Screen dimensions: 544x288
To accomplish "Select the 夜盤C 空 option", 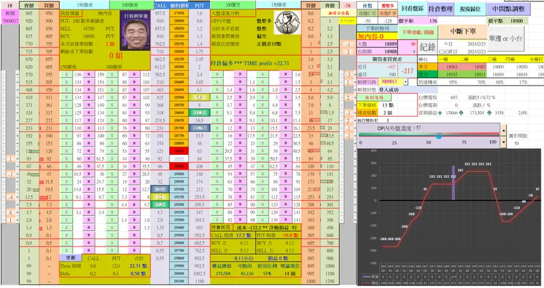I will 367,13.
